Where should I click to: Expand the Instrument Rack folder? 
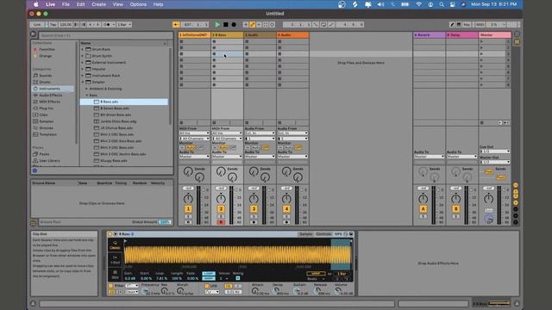(83, 76)
